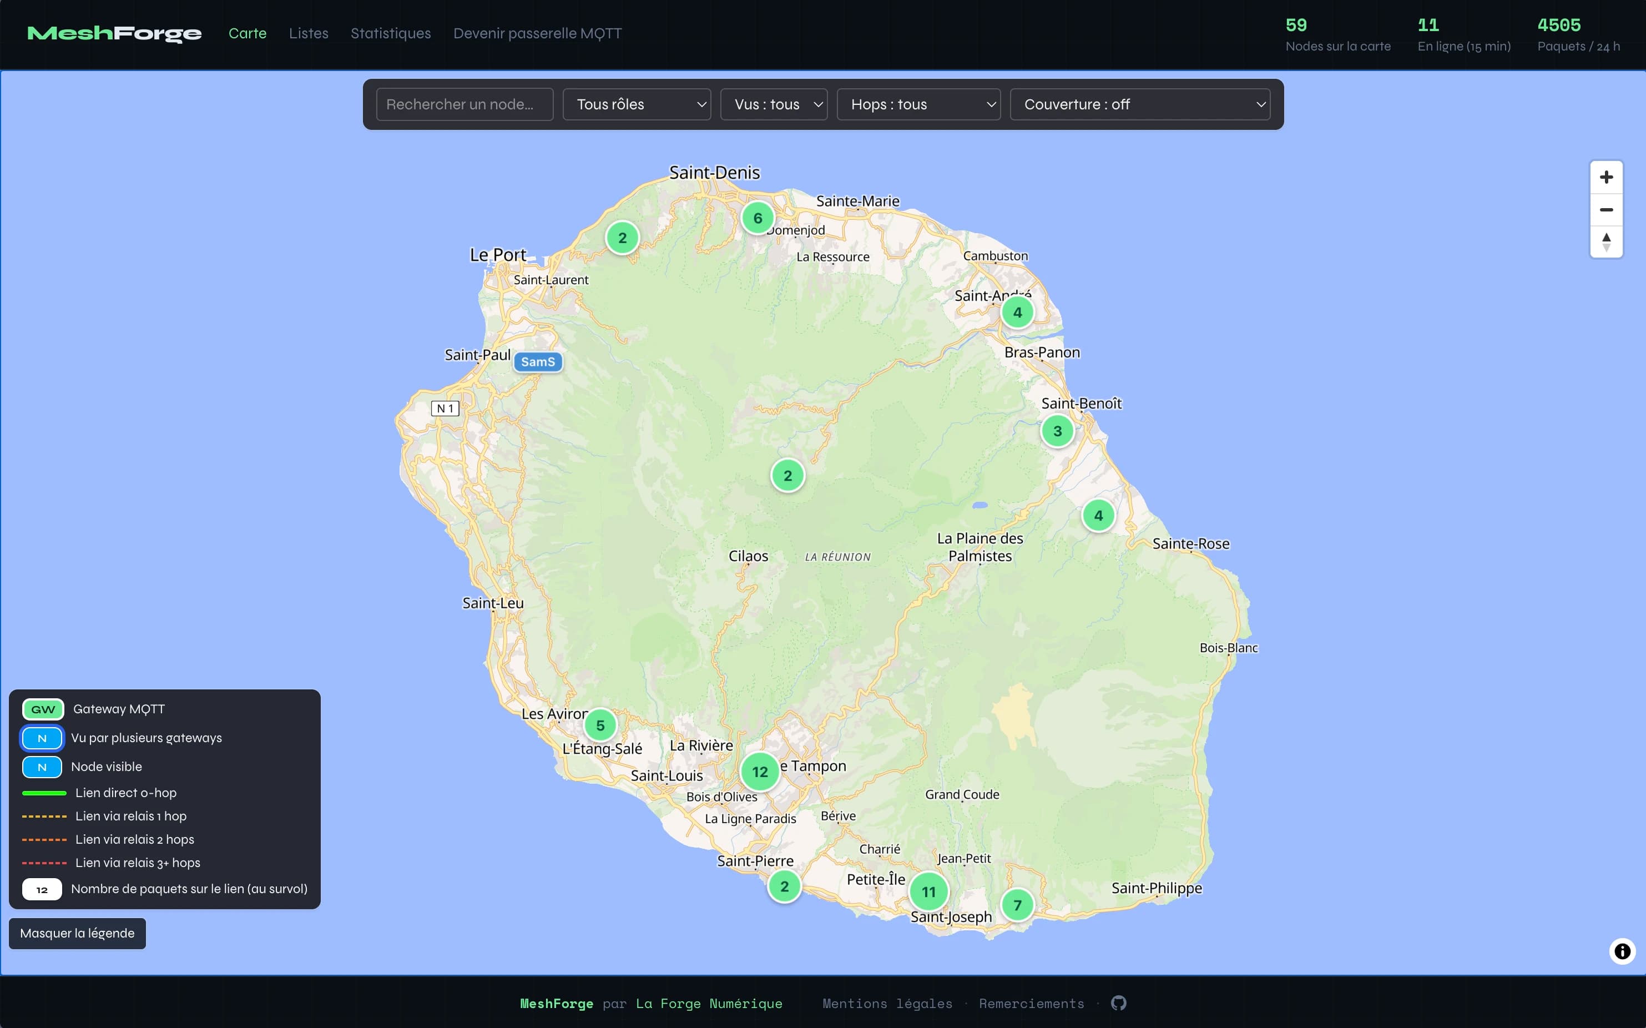The width and height of the screenshot is (1646, 1028).
Task: Open the cluster of 4 near Sainte-Rose
Action: 1098,515
